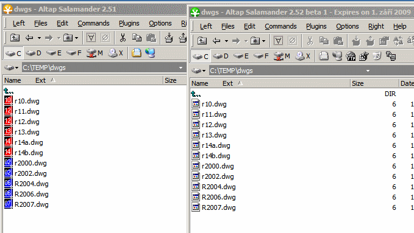The width and height of the screenshot is (414, 233).
Task: Click Registry plugin icon in 2.52 beta drive bar
Action: 364,56
